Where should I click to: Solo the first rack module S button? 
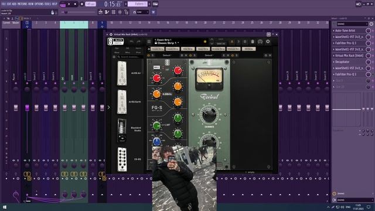click(x=152, y=55)
